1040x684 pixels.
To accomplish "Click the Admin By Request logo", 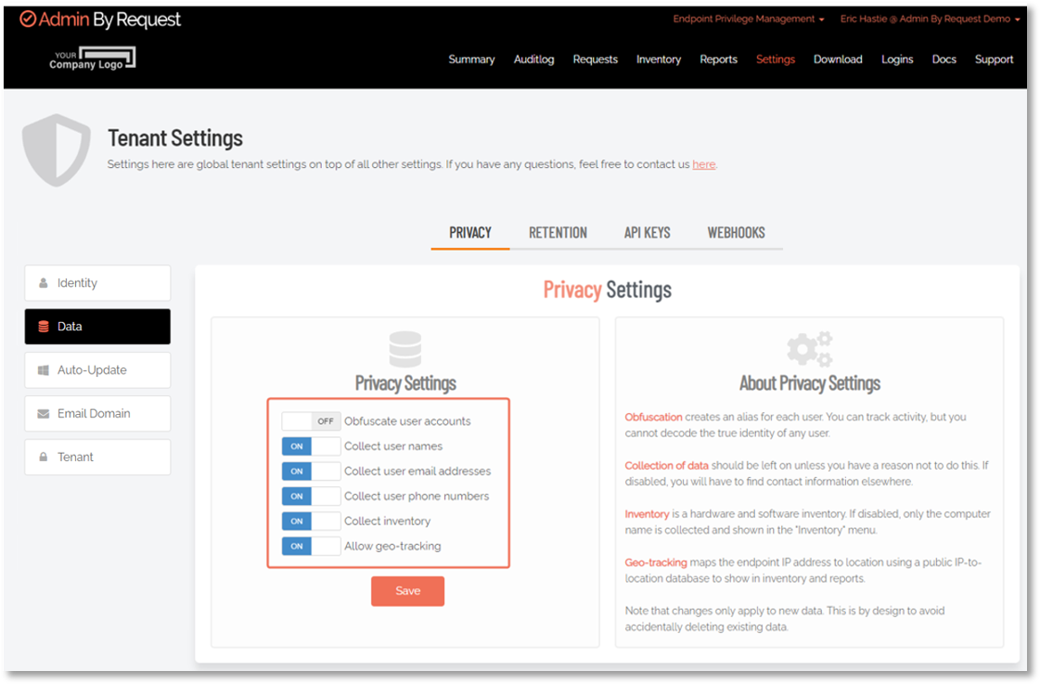I will 100,19.
